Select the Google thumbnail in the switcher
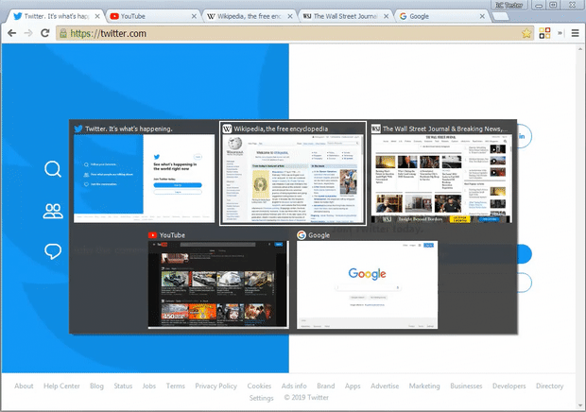This screenshot has width=586, height=412. pos(367,284)
